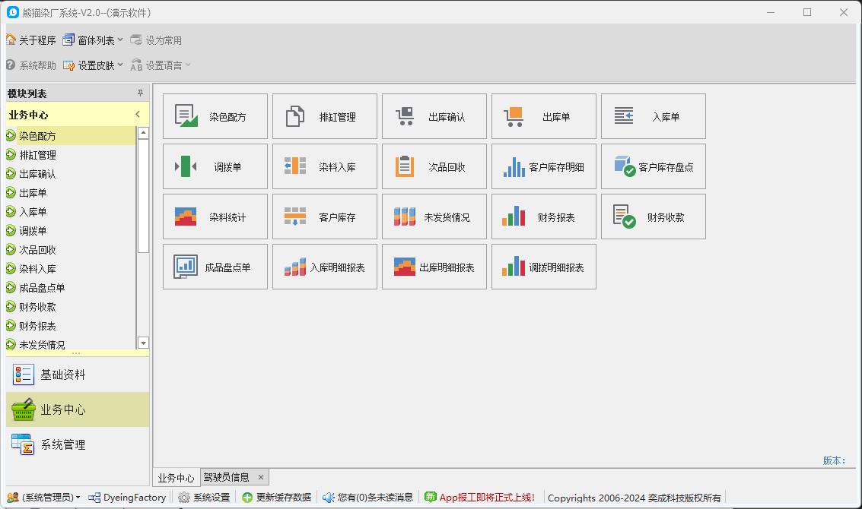Screen dimensions: 862x509
Task: Open the 成品盘点单 module icon
Action: (x=215, y=266)
